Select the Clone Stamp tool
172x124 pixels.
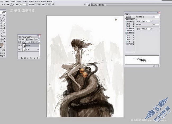click(1, 26)
